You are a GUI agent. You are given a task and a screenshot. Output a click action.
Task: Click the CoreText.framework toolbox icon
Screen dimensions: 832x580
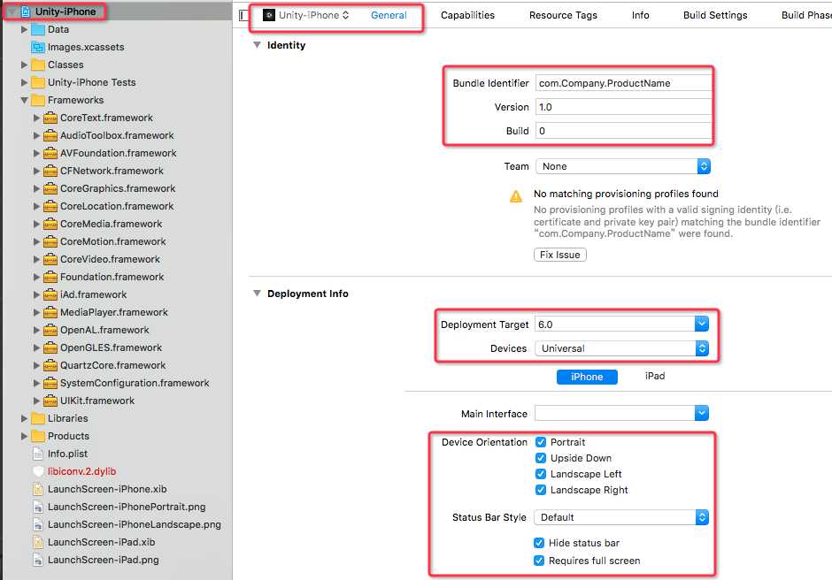pos(50,118)
